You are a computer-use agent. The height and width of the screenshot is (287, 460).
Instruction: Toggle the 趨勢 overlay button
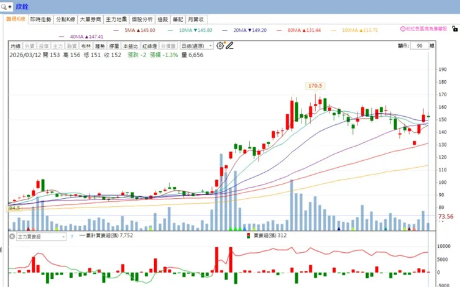(x=100, y=46)
